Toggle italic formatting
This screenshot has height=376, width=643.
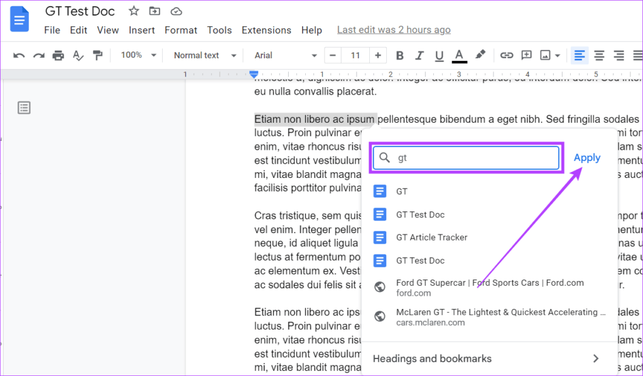tap(419, 56)
